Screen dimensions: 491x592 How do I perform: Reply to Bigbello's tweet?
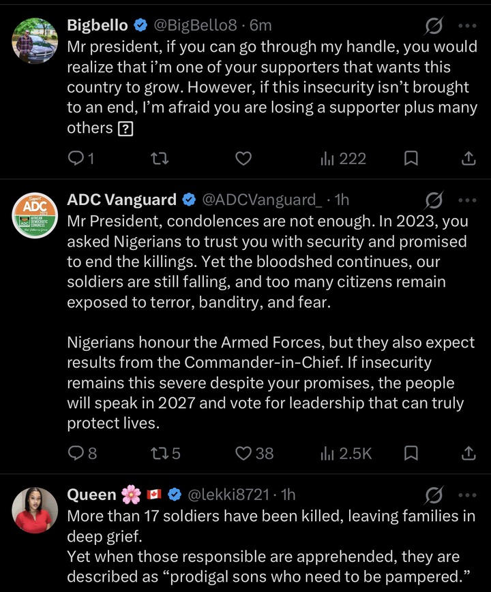[76, 159]
